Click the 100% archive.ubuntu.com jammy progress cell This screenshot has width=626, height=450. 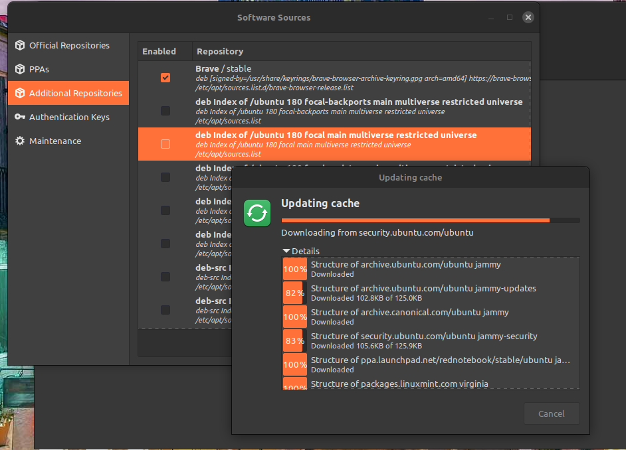point(295,269)
